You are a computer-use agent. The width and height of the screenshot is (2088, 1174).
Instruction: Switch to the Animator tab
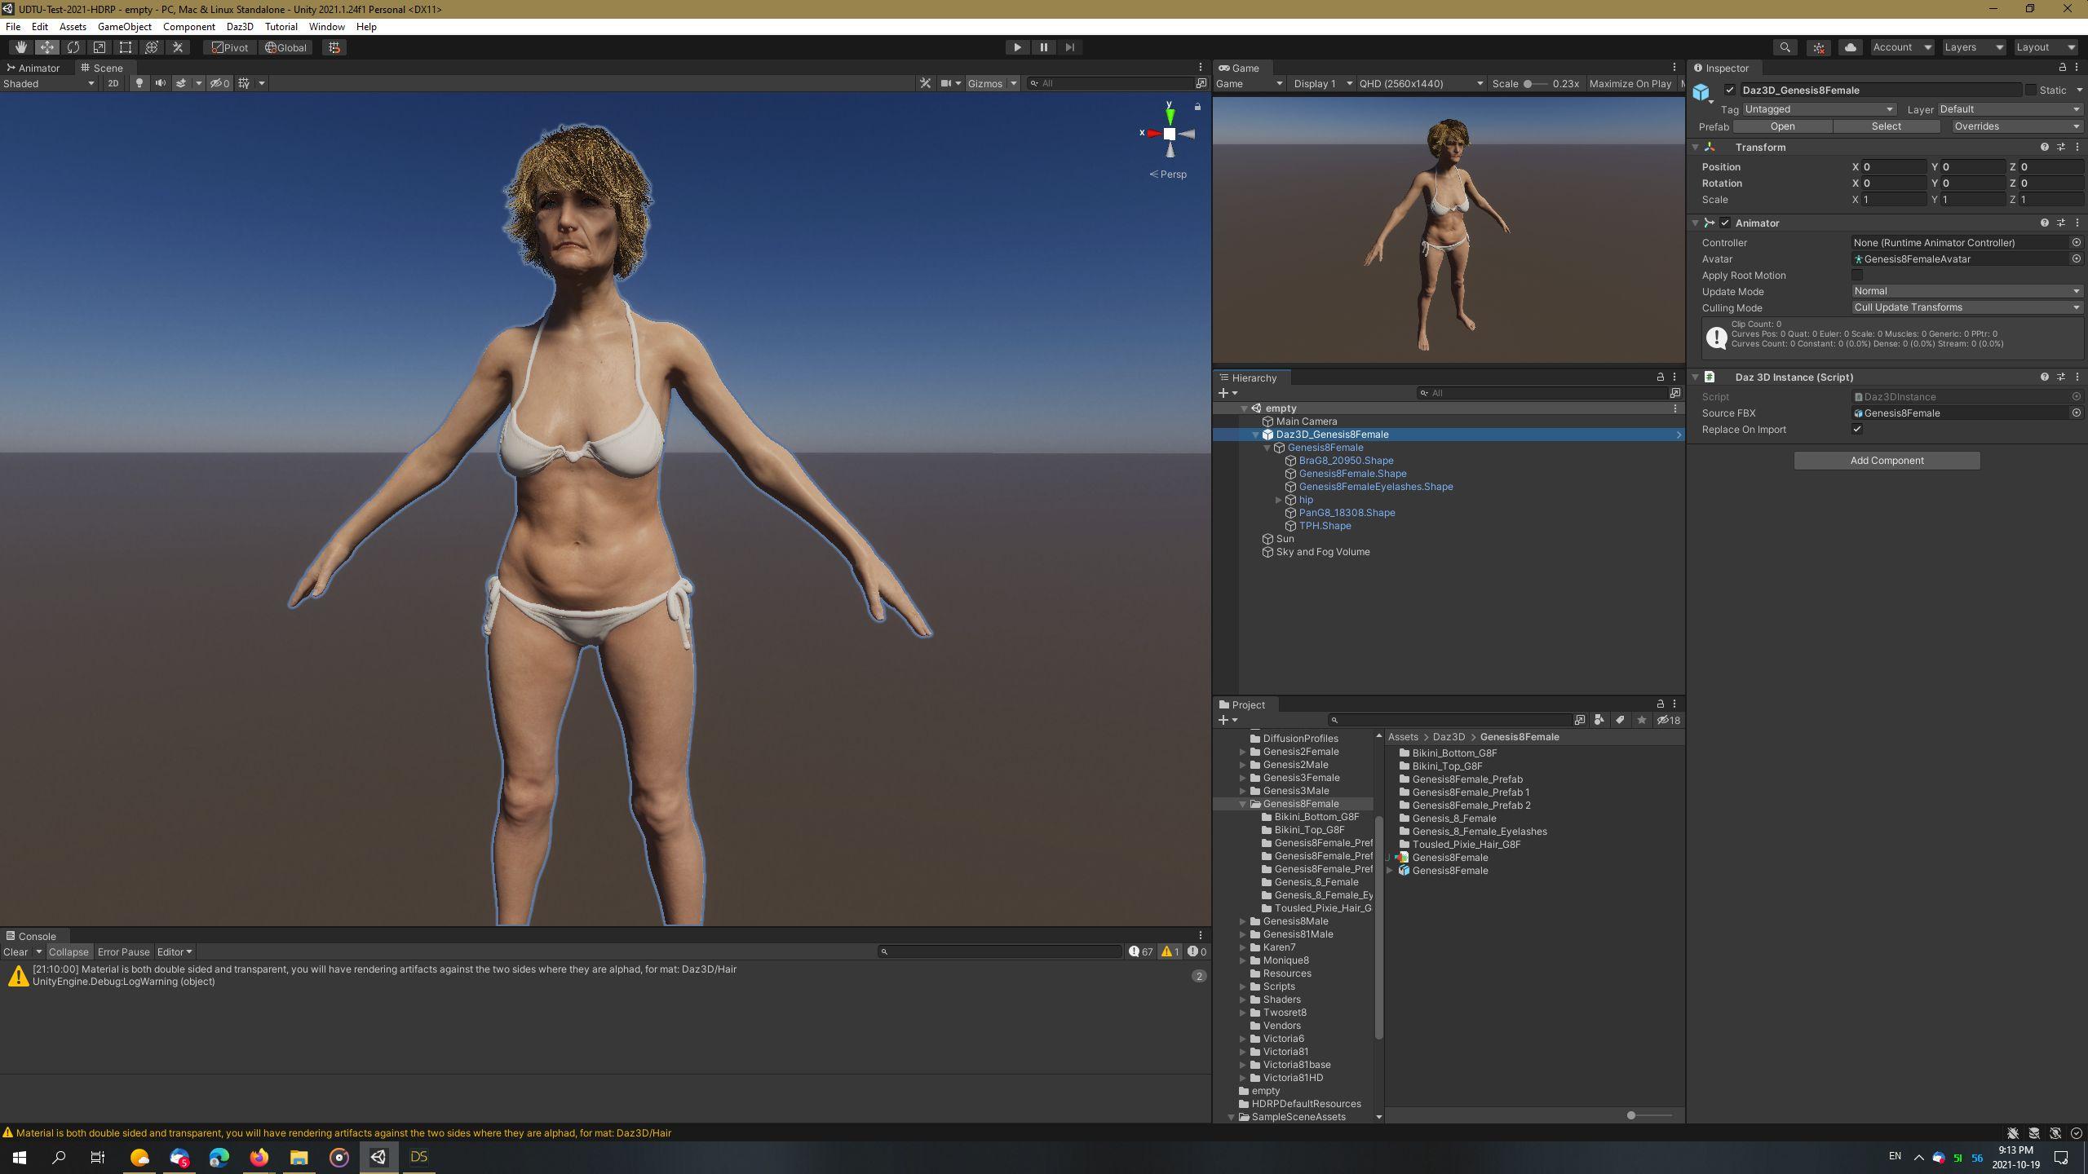[x=38, y=68]
